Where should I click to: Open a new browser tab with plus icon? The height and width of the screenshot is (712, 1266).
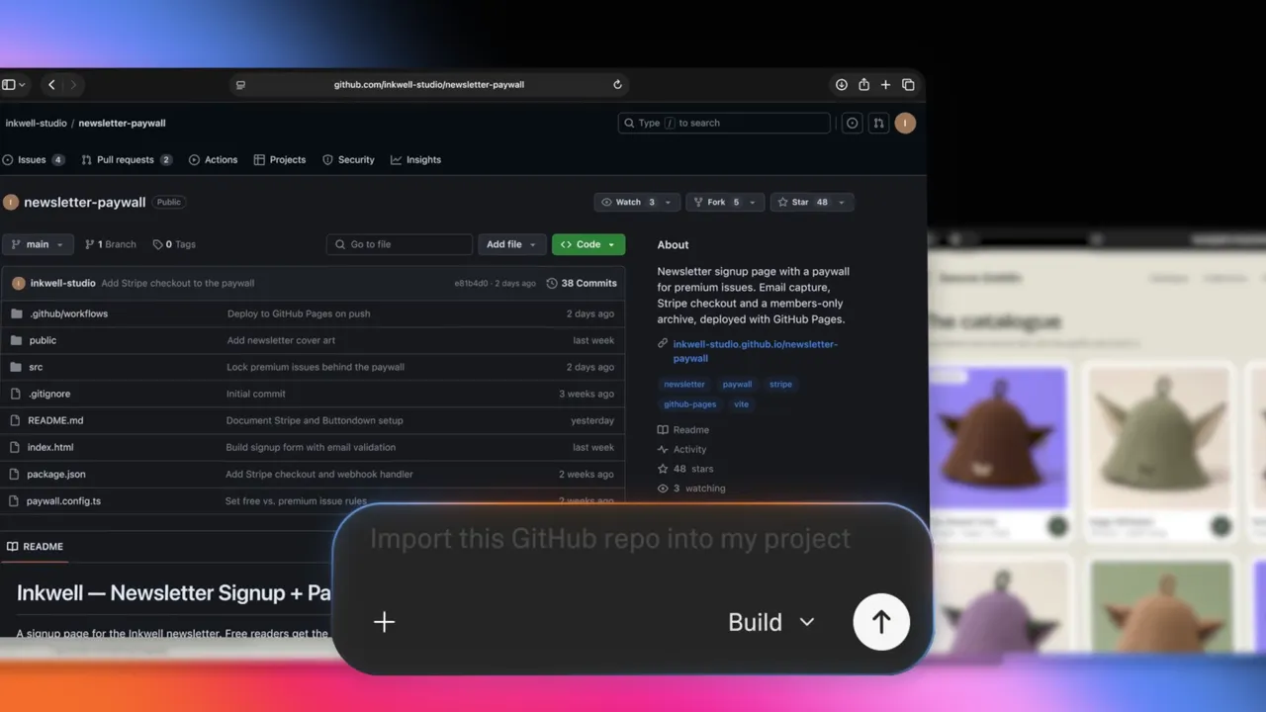[x=885, y=85]
